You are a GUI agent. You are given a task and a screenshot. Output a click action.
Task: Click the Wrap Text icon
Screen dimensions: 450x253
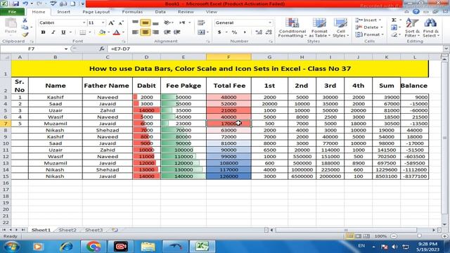(201, 22)
